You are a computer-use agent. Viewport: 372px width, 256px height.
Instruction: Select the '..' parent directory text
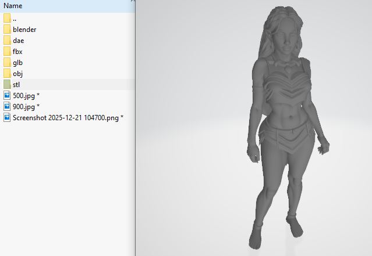pos(15,20)
